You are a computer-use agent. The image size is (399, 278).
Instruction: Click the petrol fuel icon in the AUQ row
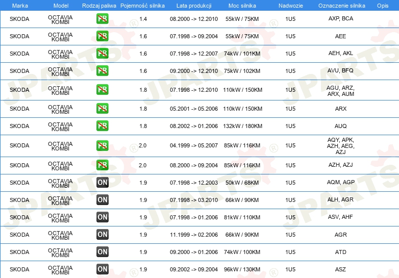pos(102,126)
